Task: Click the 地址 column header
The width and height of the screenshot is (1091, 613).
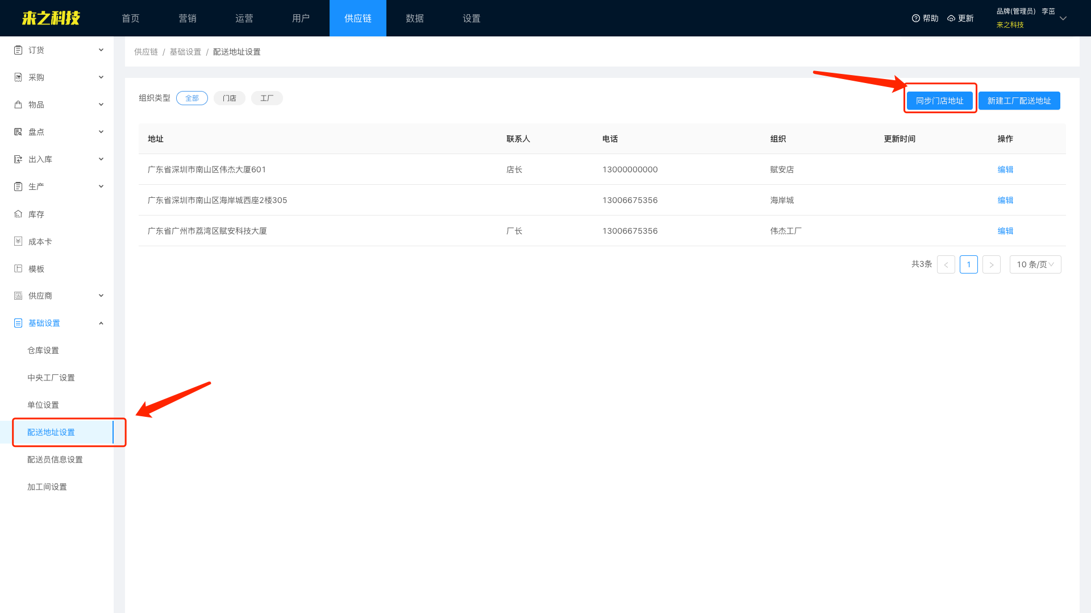Action: [156, 139]
